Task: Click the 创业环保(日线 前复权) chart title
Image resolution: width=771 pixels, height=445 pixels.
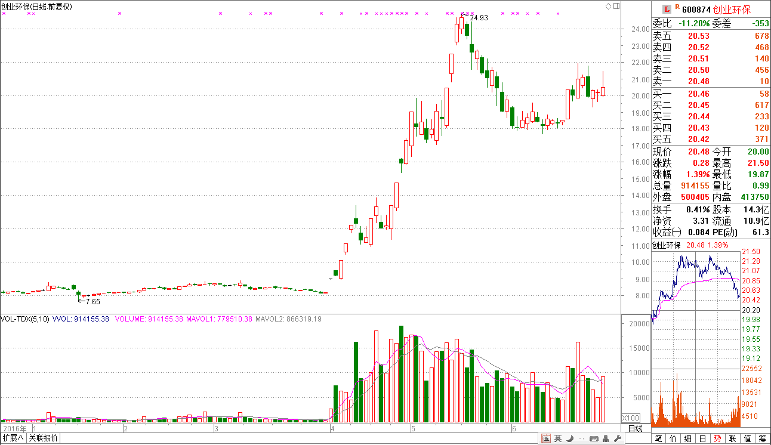Action: pos(37,6)
